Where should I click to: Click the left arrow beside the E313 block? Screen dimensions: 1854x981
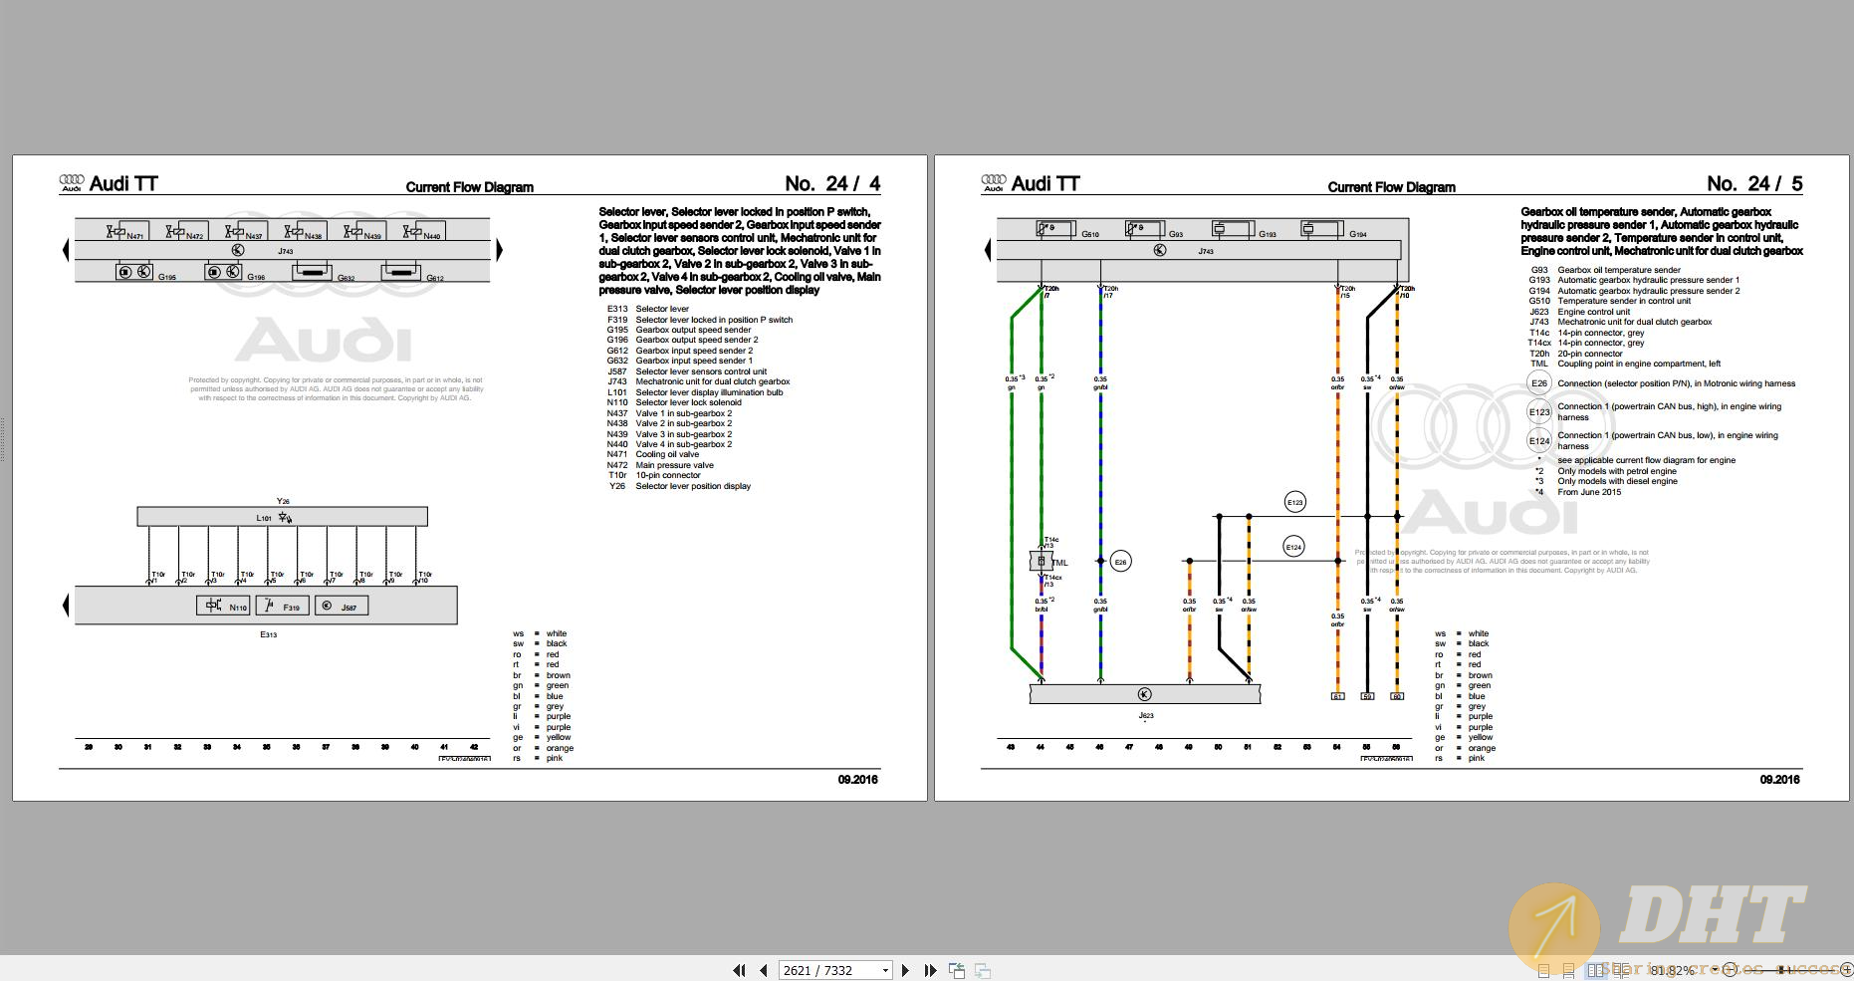pyautogui.click(x=66, y=605)
